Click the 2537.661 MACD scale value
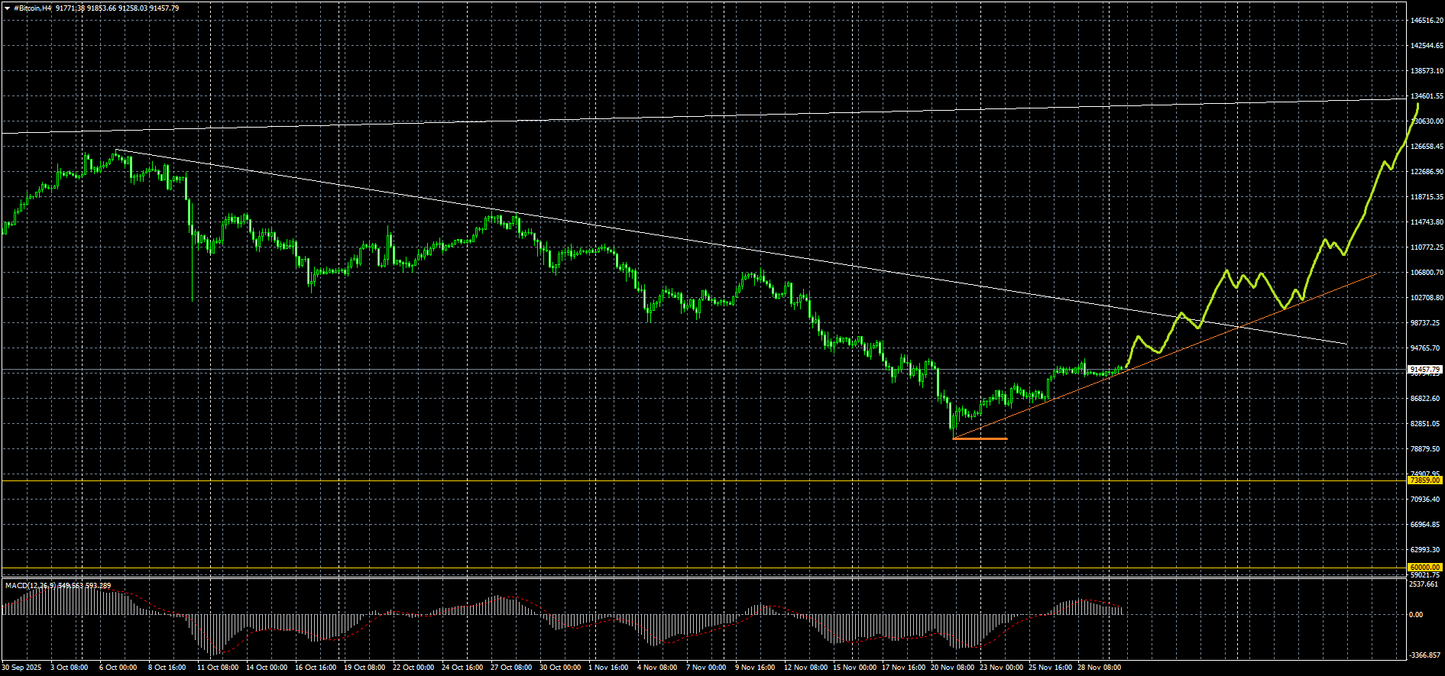 click(x=1425, y=584)
